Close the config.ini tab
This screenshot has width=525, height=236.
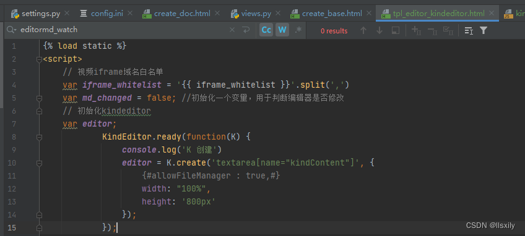pos(129,14)
